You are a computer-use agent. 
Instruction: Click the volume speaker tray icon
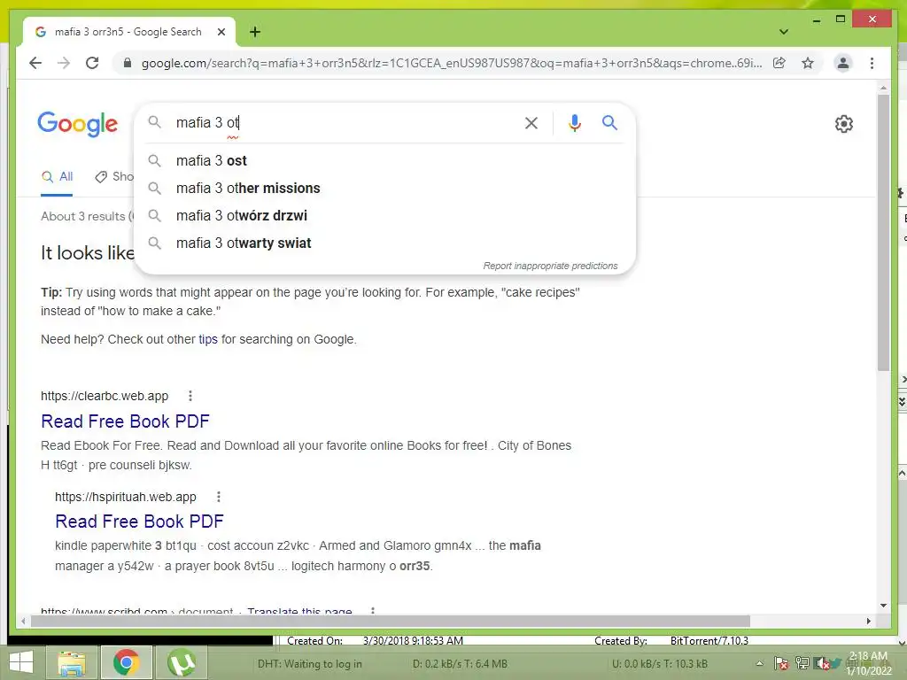pos(822,664)
